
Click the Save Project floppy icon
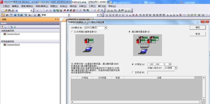(x=9, y=10)
